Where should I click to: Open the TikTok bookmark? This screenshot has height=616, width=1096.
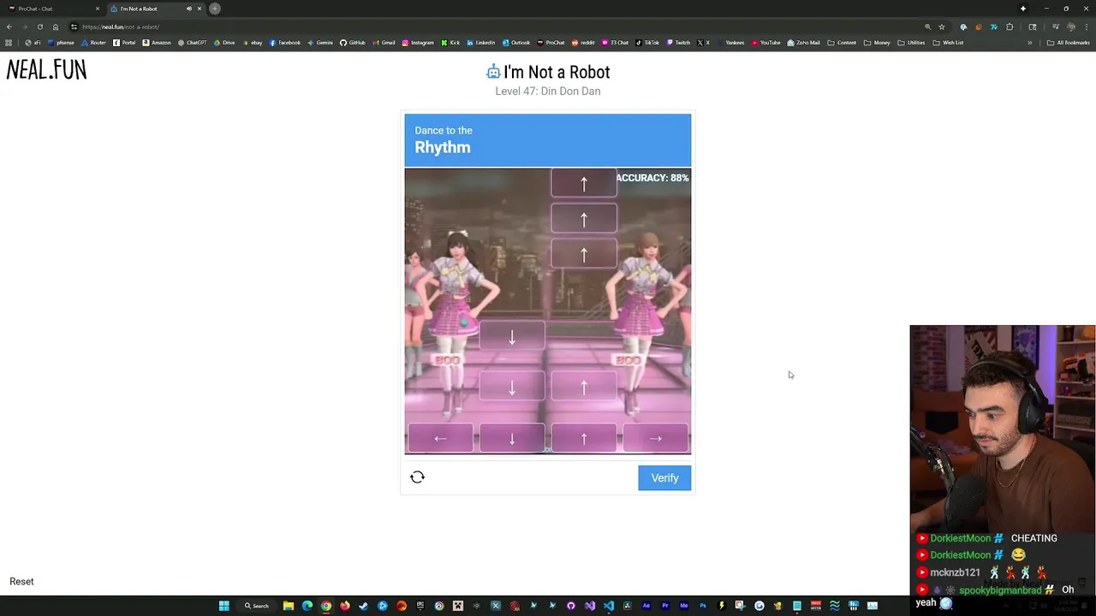pyautogui.click(x=647, y=43)
